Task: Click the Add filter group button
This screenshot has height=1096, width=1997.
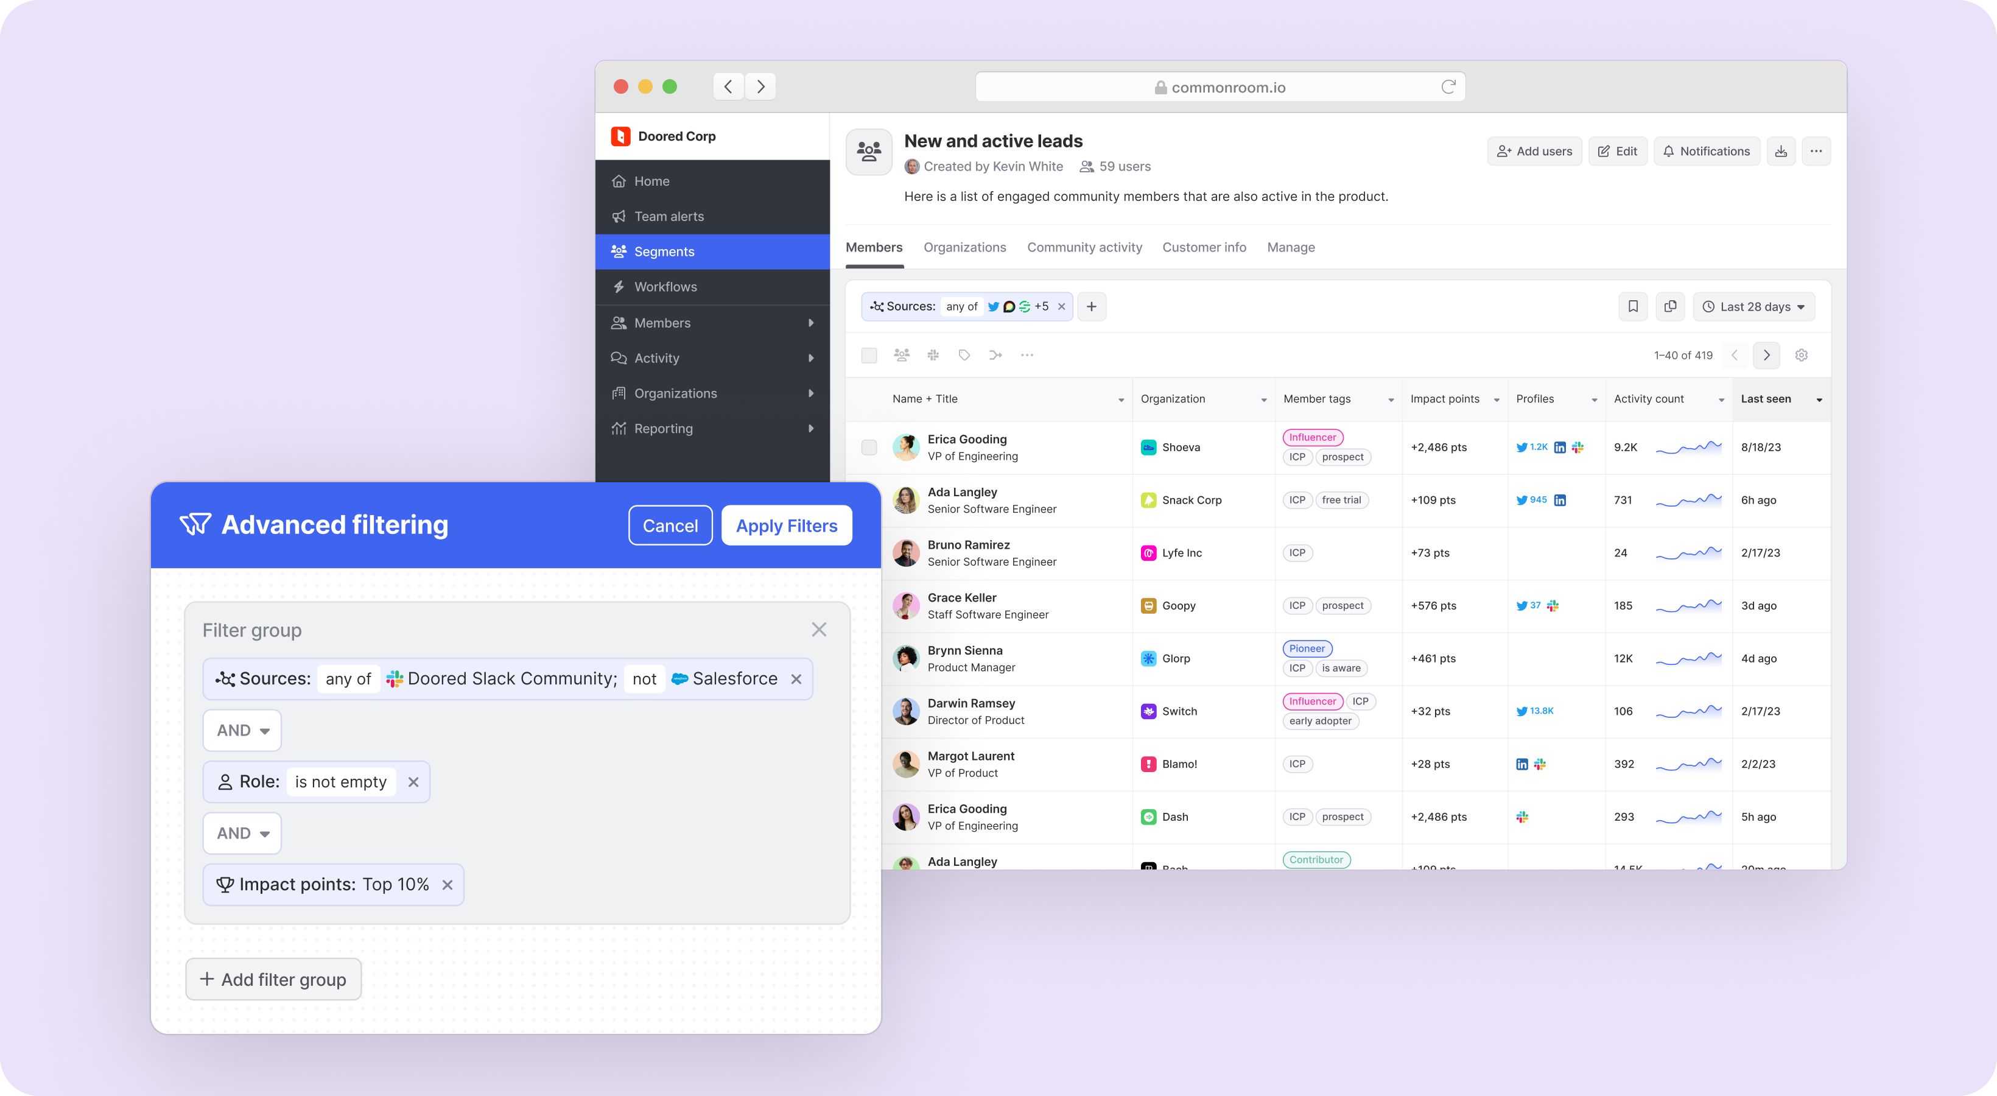Action: click(x=273, y=979)
